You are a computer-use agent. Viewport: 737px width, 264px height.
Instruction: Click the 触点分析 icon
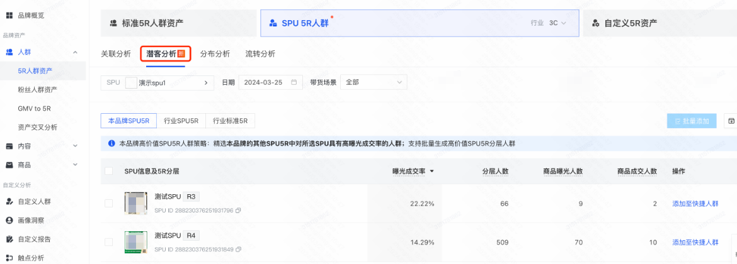coord(9,258)
